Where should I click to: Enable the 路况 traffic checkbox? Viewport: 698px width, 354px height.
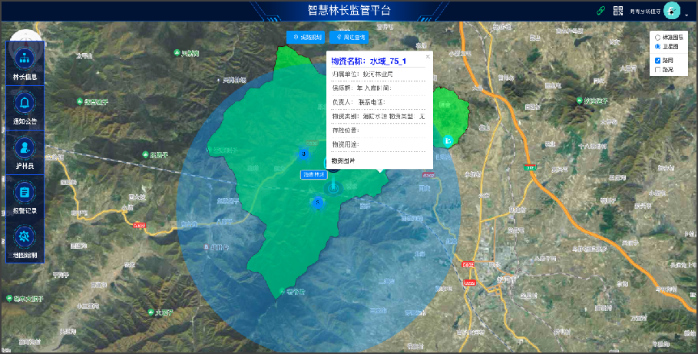click(x=657, y=70)
